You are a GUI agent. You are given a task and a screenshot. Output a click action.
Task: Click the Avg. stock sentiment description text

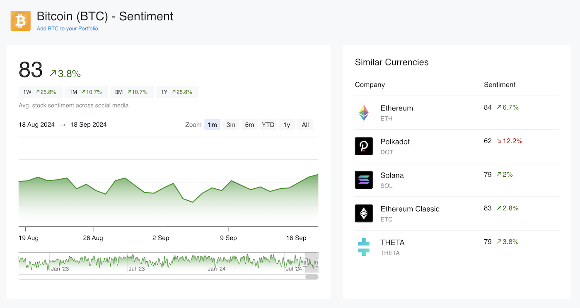pyautogui.click(x=74, y=105)
